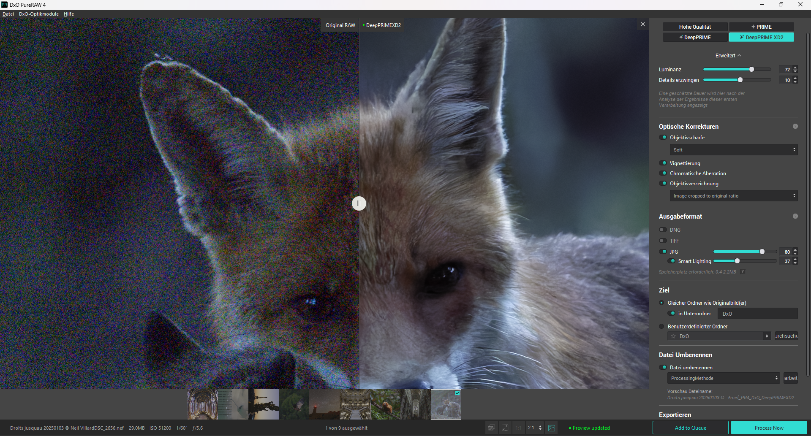
Task: Select the Benutzerdefinierter Ordner radio option
Action: click(662, 327)
